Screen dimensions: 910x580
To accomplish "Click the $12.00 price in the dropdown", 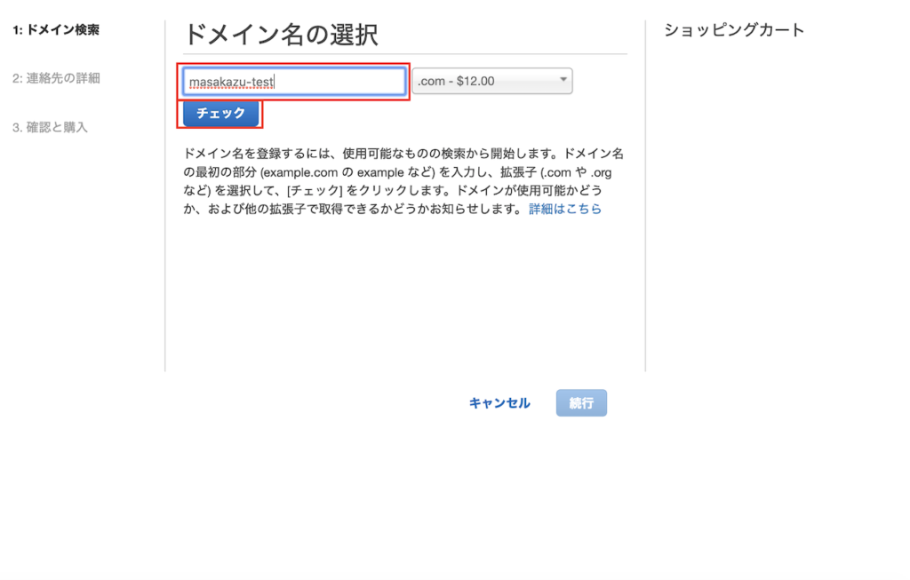I will click(x=475, y=82).
